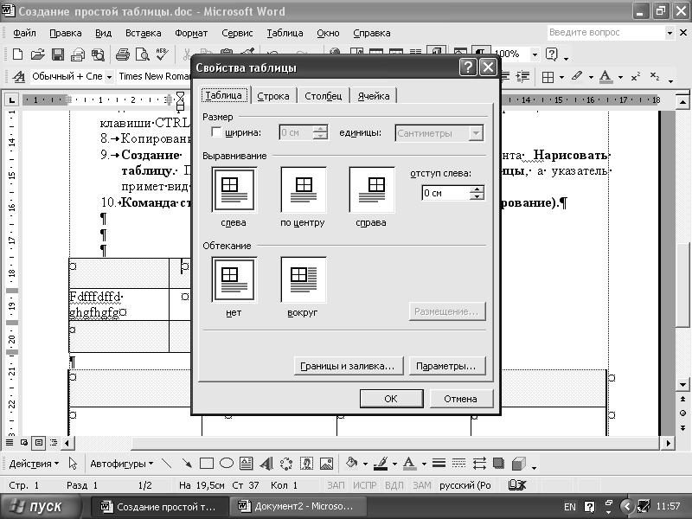Image resolution: width=692 pixels, height=519 pixels.
Task: Select нет no text wrapping option
Action: click(x=234, y=279)
